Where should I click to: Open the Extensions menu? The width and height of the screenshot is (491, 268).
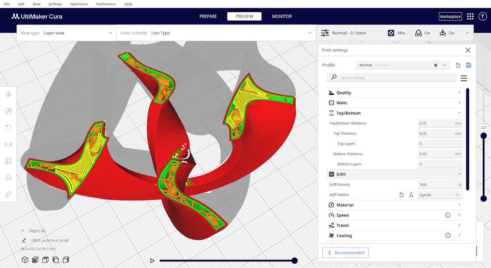[79, 4]
